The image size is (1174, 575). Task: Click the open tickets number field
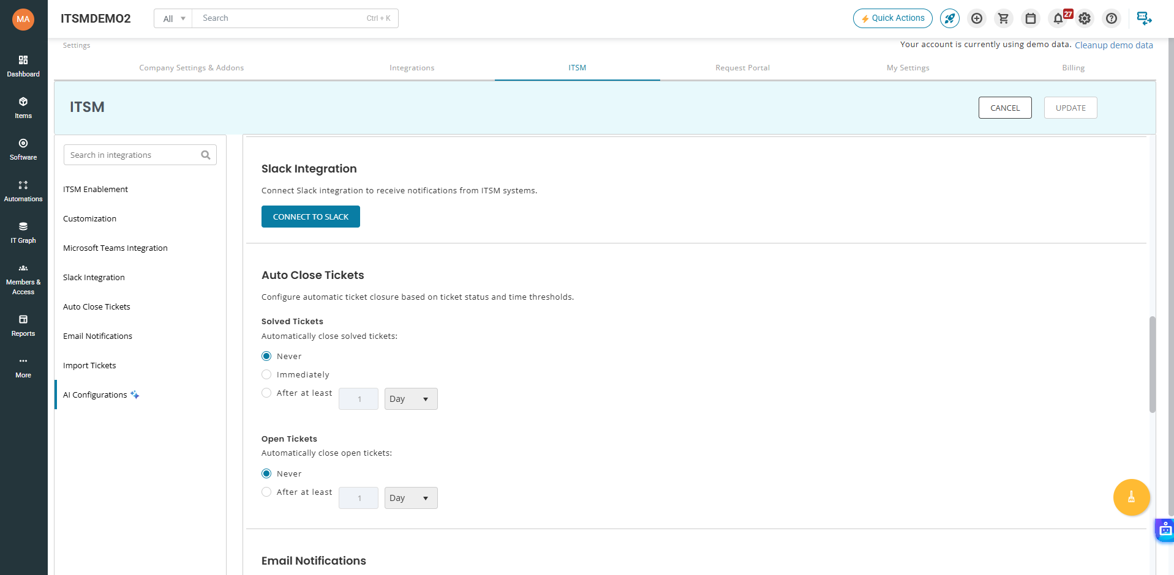click(x=358, y=498)
